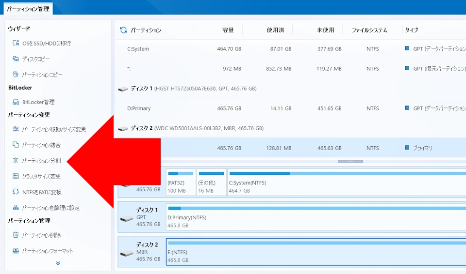Click the horizontal splitter handle below the table
The height and width of the screenshot is (274, 466).
coord(350,161)
